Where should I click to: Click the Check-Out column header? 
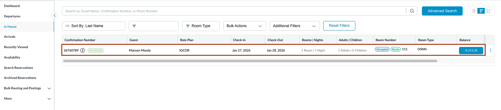pos(275,40)
